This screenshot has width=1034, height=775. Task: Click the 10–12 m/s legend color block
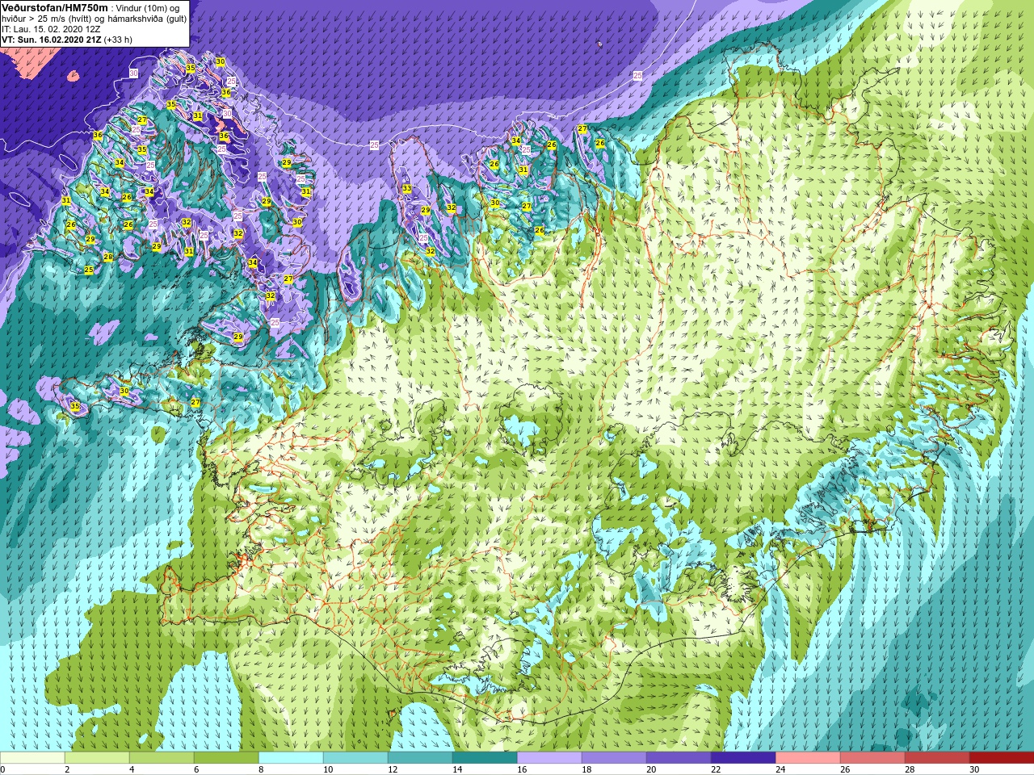coord(355,758)
